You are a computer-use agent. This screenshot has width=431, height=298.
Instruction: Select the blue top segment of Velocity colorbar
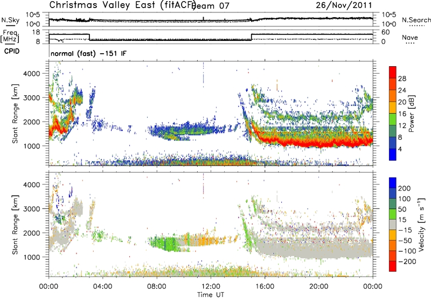coord(393,183)
